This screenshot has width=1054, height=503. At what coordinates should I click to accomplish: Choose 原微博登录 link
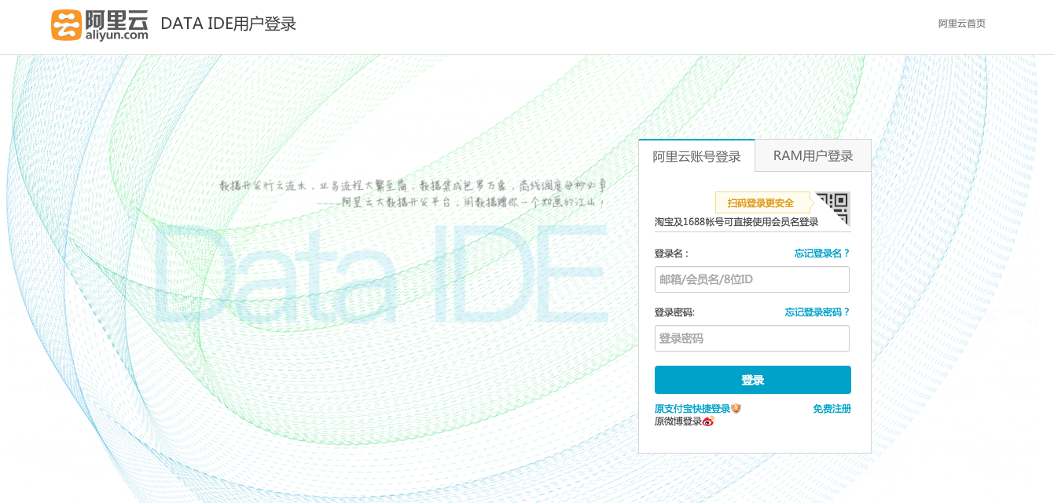[678, 421]
